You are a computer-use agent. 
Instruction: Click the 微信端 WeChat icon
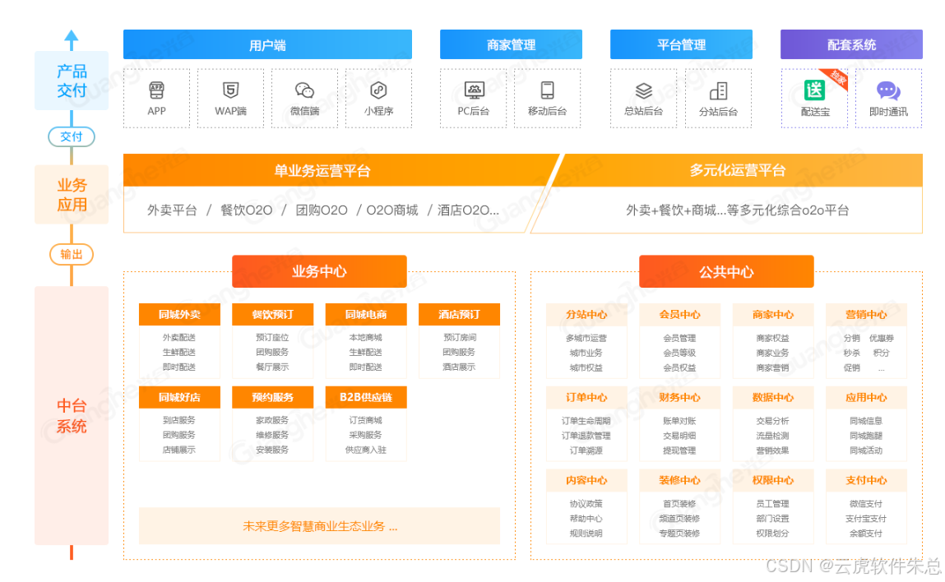304,90
